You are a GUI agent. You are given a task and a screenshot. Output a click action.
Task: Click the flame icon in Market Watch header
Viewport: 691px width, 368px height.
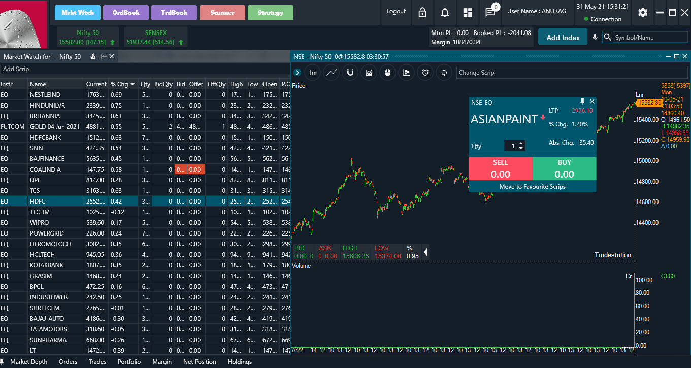(x=93, y=56)
